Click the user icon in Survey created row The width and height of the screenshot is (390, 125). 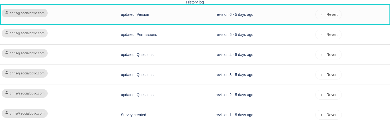click(7, 113)
